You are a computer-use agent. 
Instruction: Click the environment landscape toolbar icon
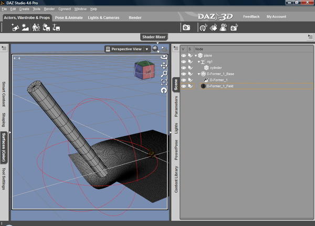tap(25, 27)
